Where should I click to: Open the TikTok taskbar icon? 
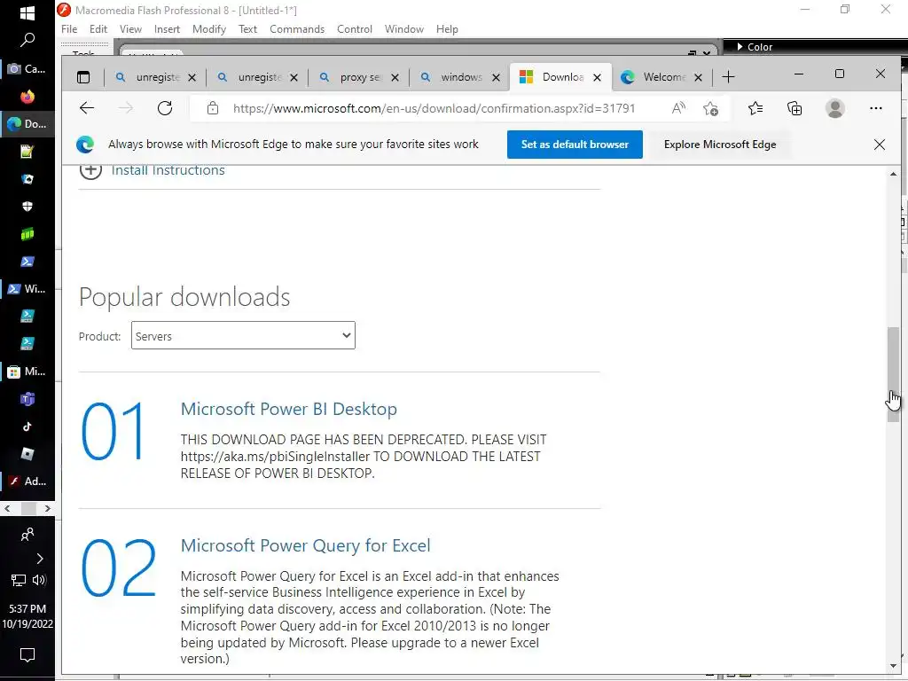click(27, 427)
